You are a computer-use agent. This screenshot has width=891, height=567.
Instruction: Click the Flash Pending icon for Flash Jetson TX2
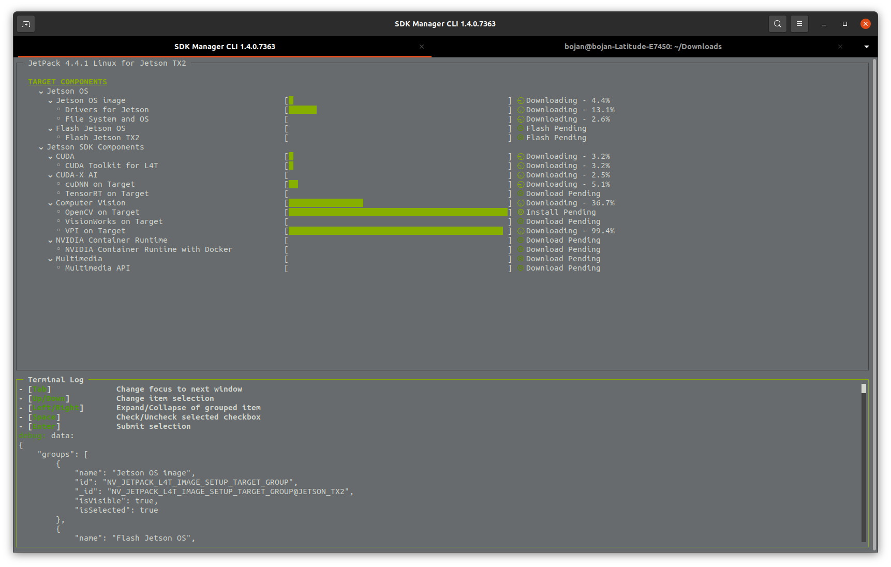[521, 138]
